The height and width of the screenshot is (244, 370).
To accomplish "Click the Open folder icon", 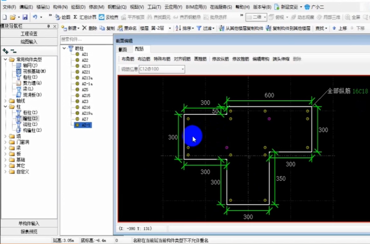I will (13, 17).
